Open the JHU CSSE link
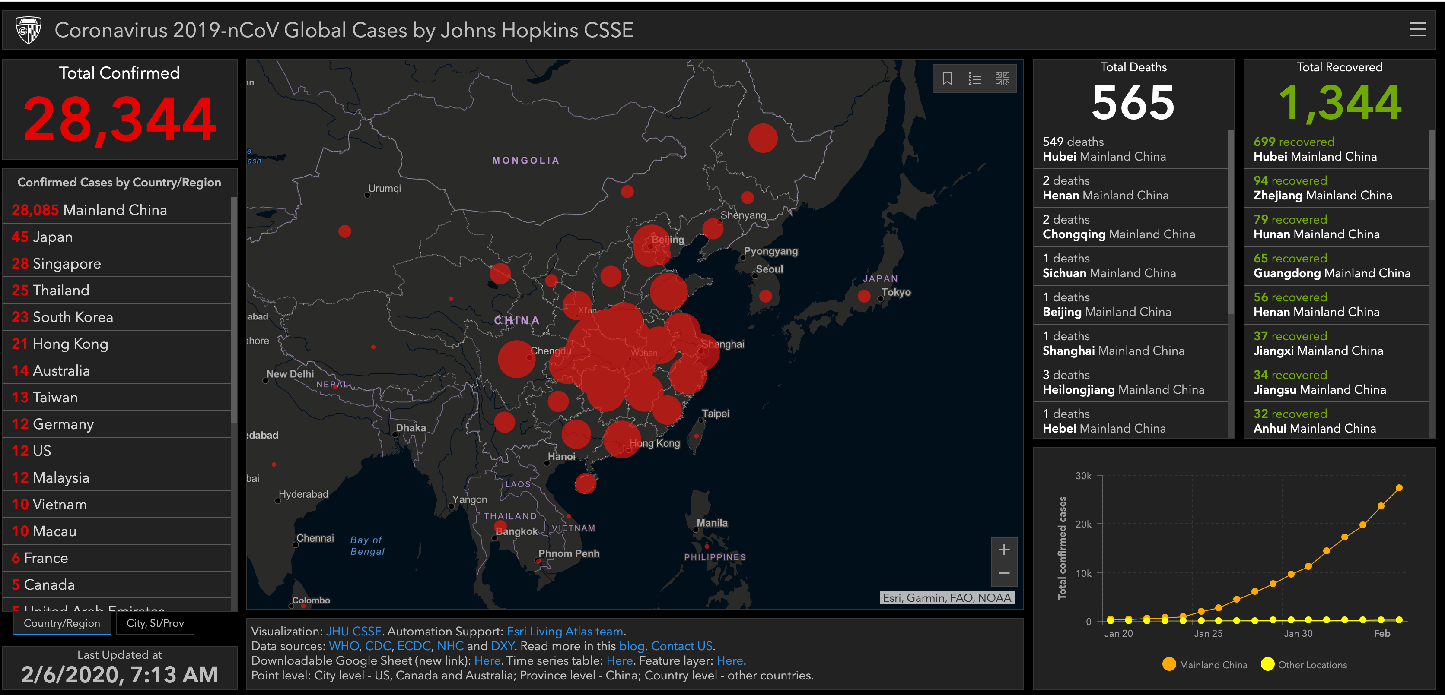Viewport: 1445px width, 695px height. 353,631
